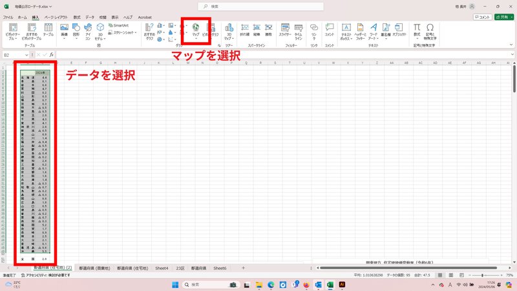Insert a SmartArt graphic
517x291 pixels.
(119, 25)
